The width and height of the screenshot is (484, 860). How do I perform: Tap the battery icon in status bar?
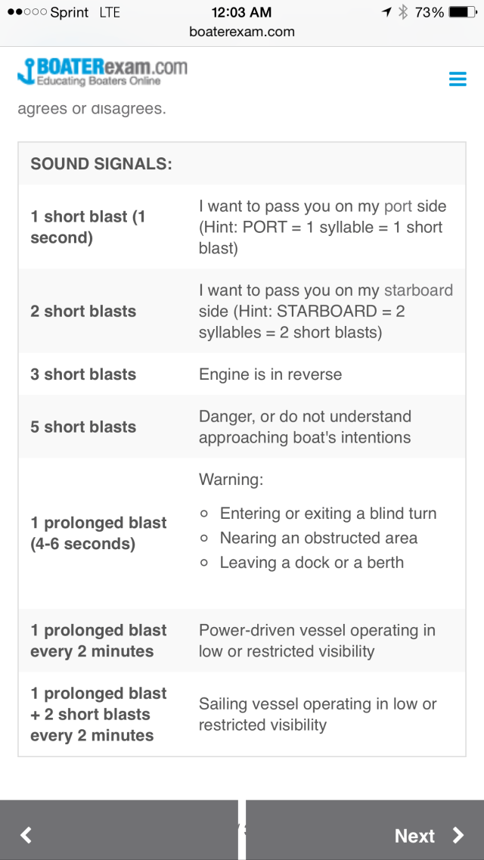coord(462,12)
